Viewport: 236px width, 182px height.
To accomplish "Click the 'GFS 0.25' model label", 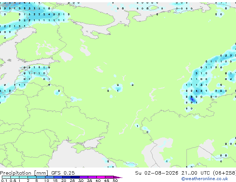I will (x=63, y=173).
